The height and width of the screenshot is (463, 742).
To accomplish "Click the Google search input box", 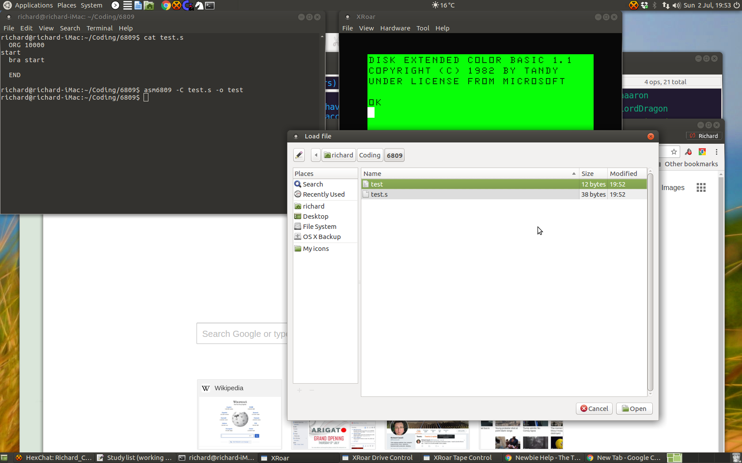I will click(242, 334).
